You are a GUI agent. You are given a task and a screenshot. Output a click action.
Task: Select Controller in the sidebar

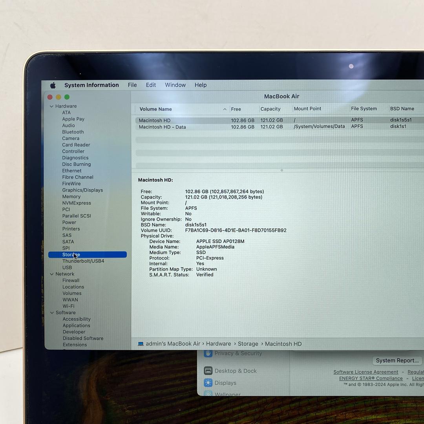coord(73,152)
